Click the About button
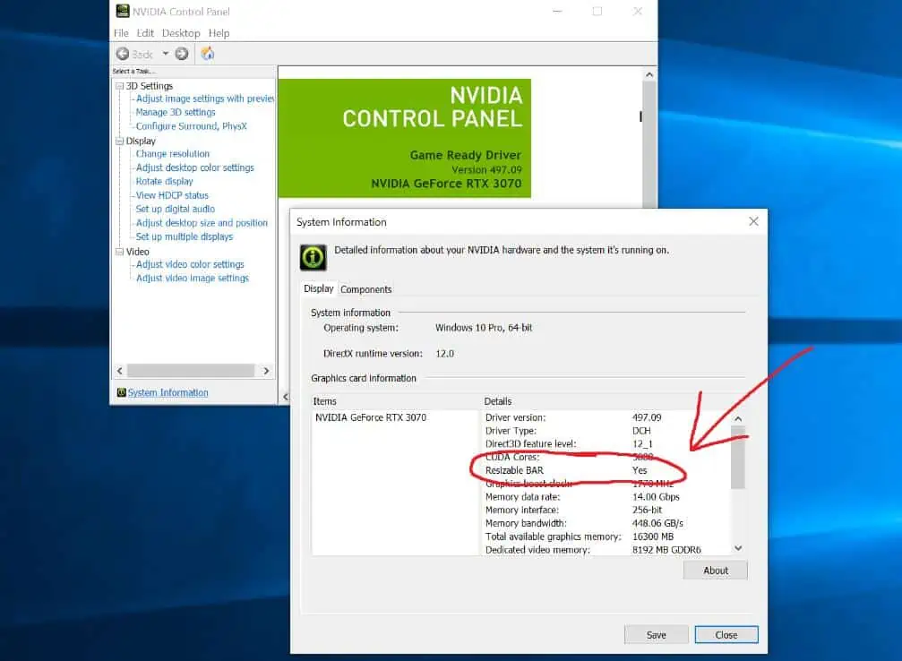The width and height of the screenshot is (902, 661). [715, 571]
